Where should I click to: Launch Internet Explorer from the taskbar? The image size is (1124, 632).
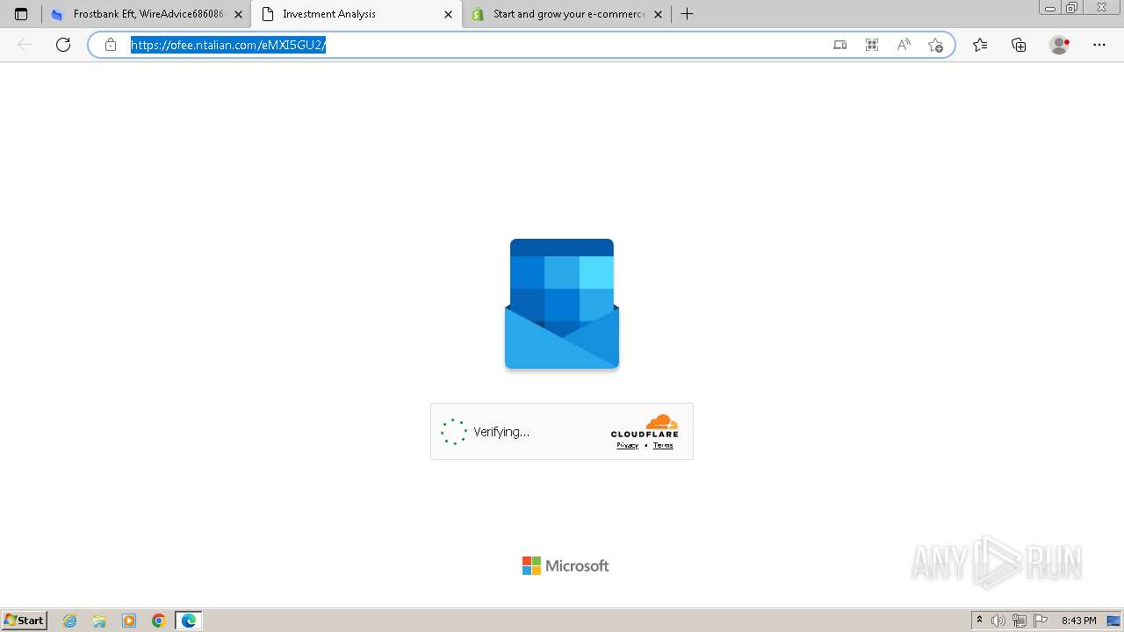[70, 621]
